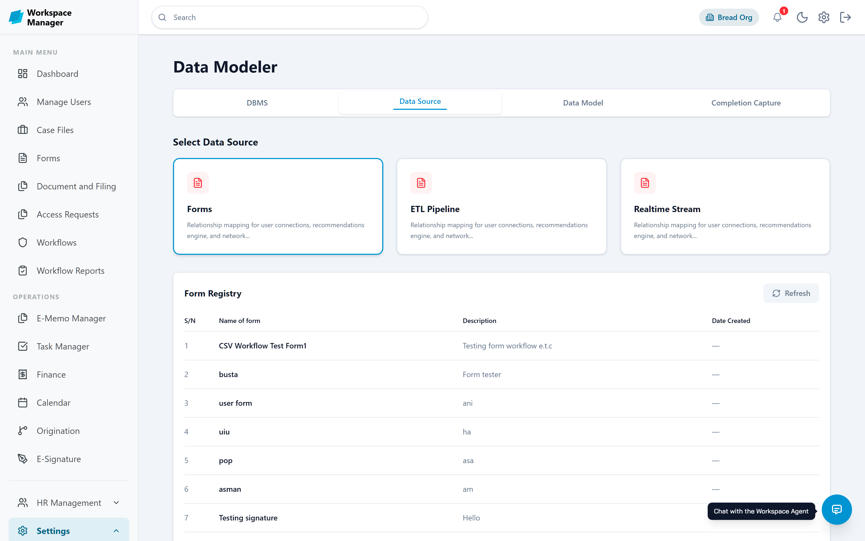Click the red Forms card icon

point(198,183)
